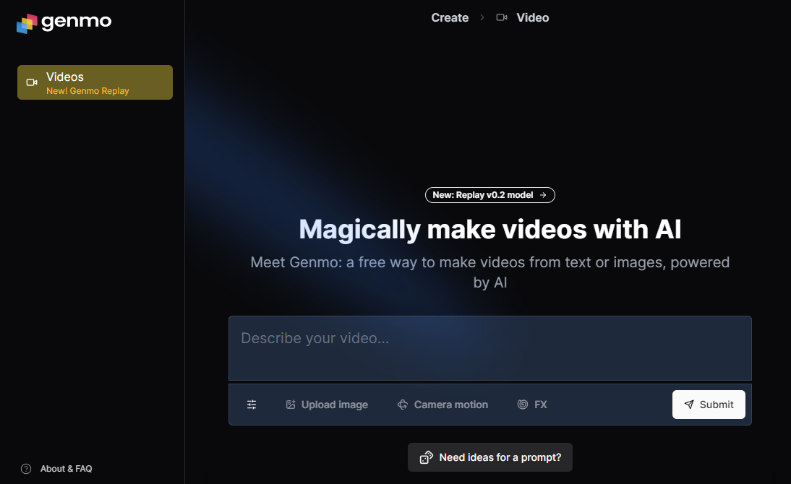791x484 pixels.
Task: Open the New: Replay v0.2 model announcement
Action: pos(489,195)
